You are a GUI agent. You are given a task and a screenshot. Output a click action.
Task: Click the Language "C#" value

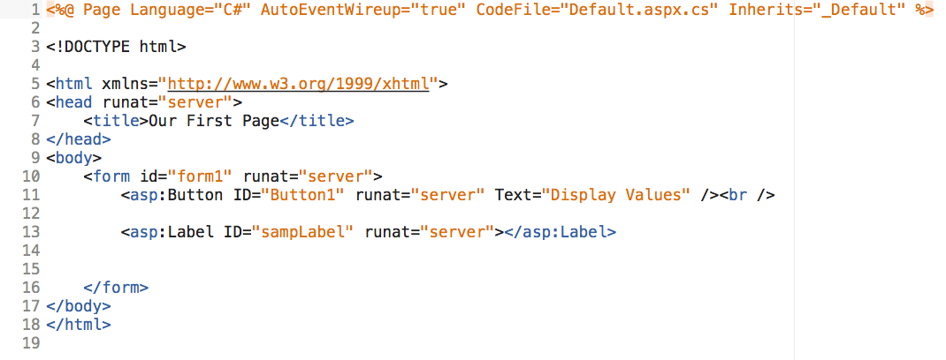click(233, 10)
